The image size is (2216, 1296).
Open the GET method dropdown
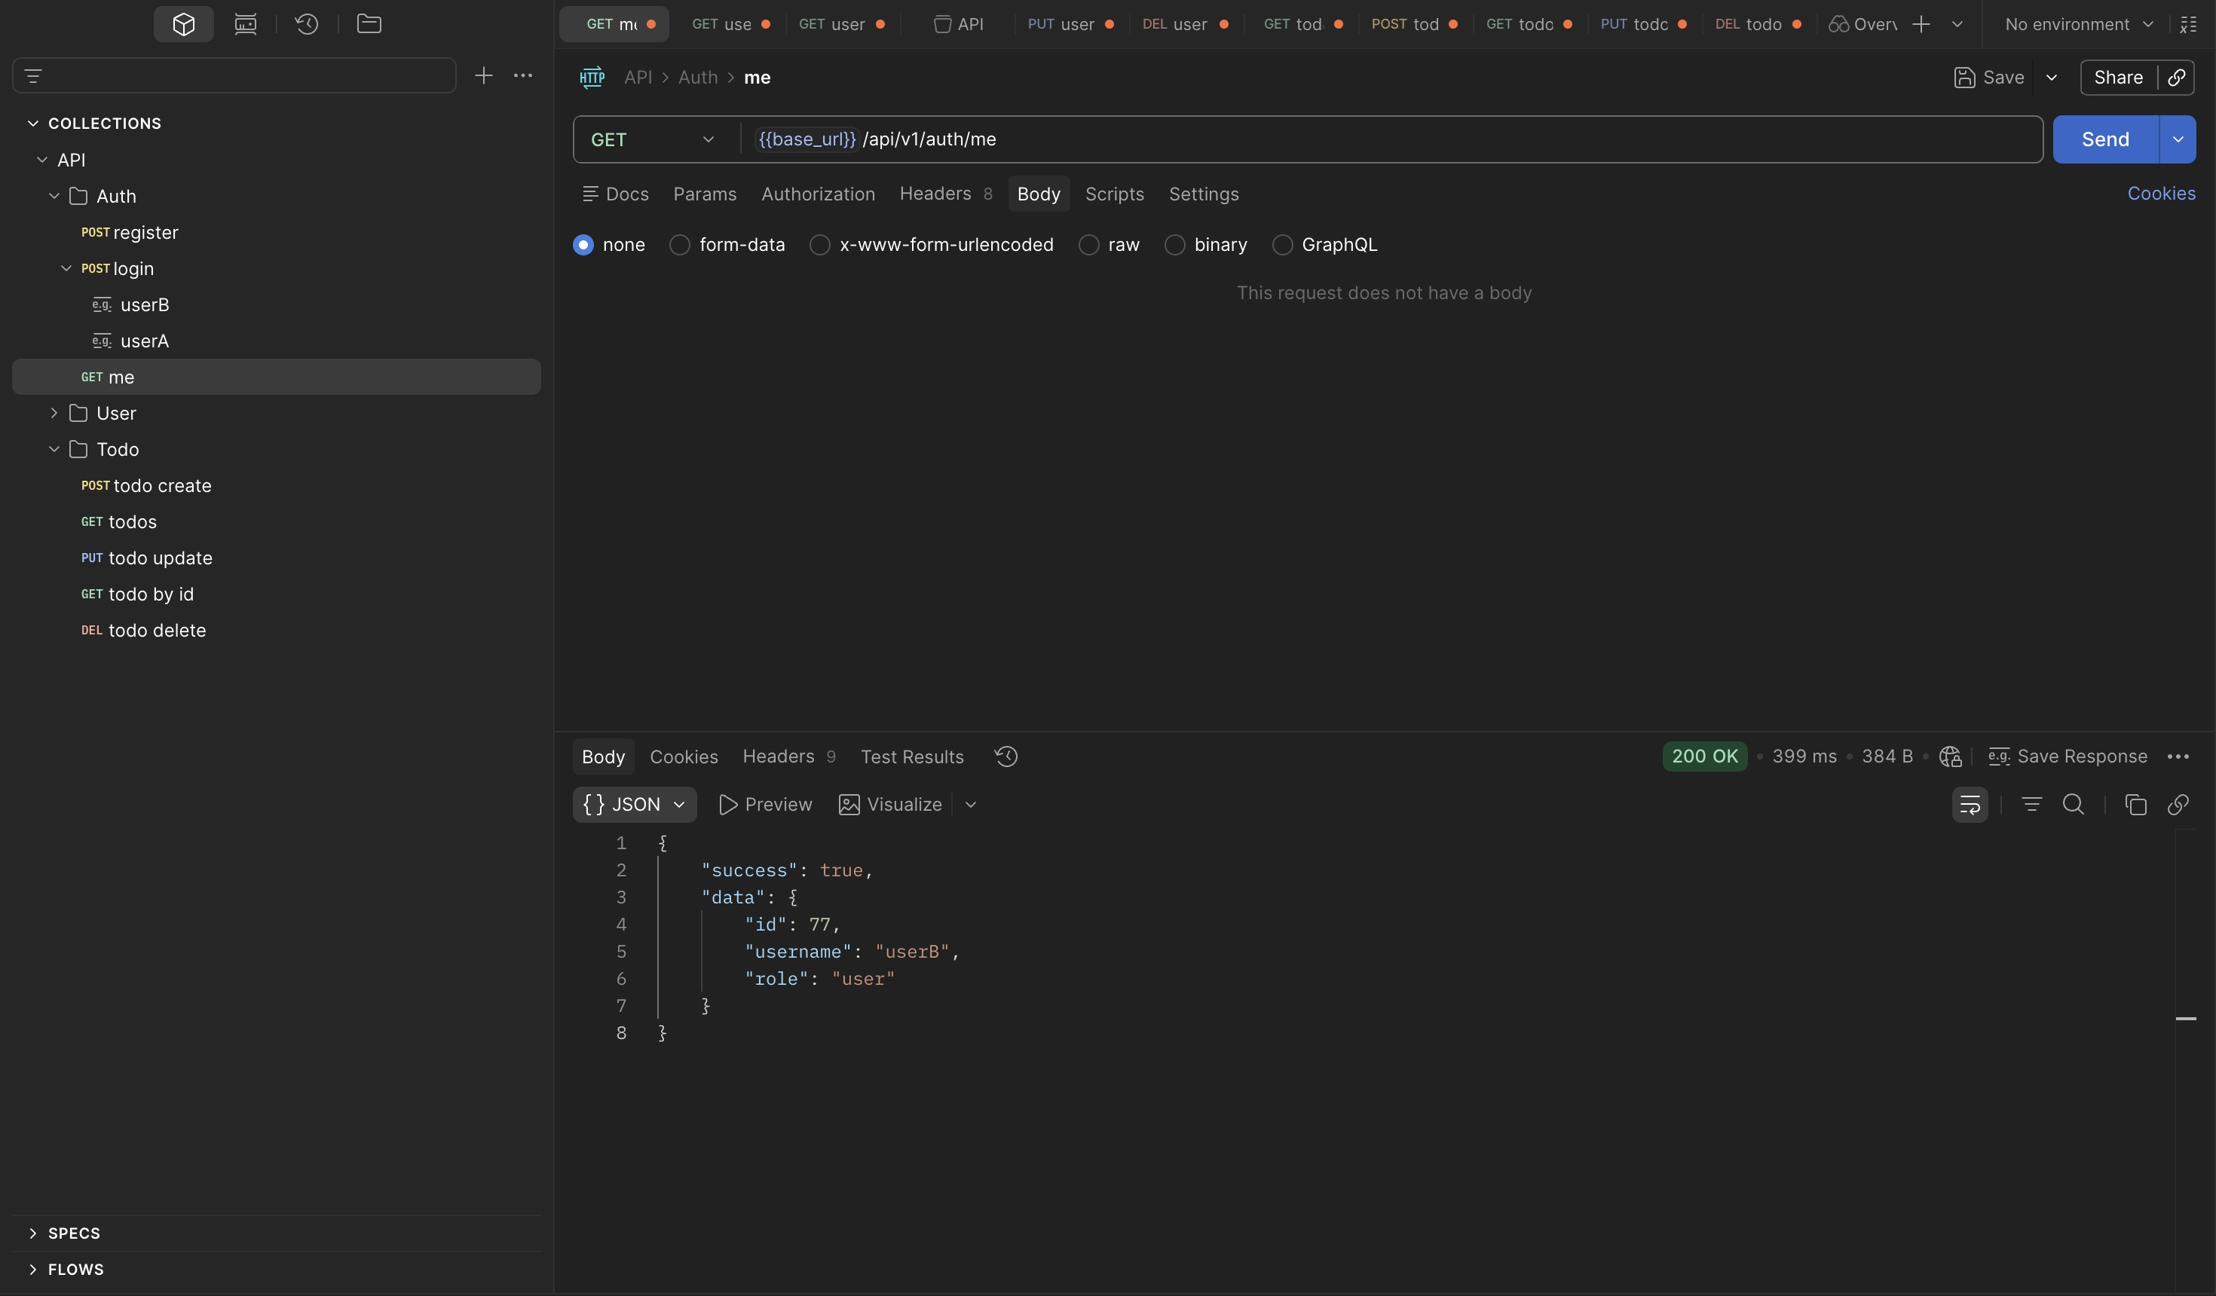653,139
